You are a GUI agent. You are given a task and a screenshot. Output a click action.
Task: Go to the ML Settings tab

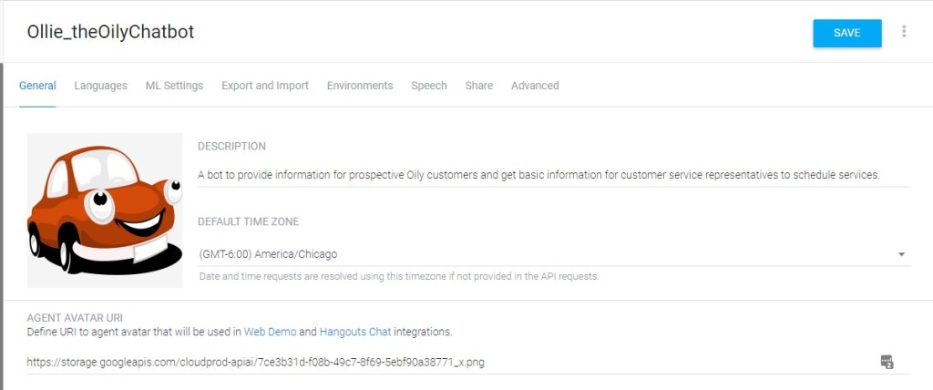(174, 86)
